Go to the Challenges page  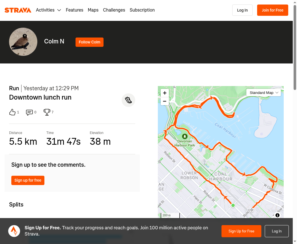point(114,10)
